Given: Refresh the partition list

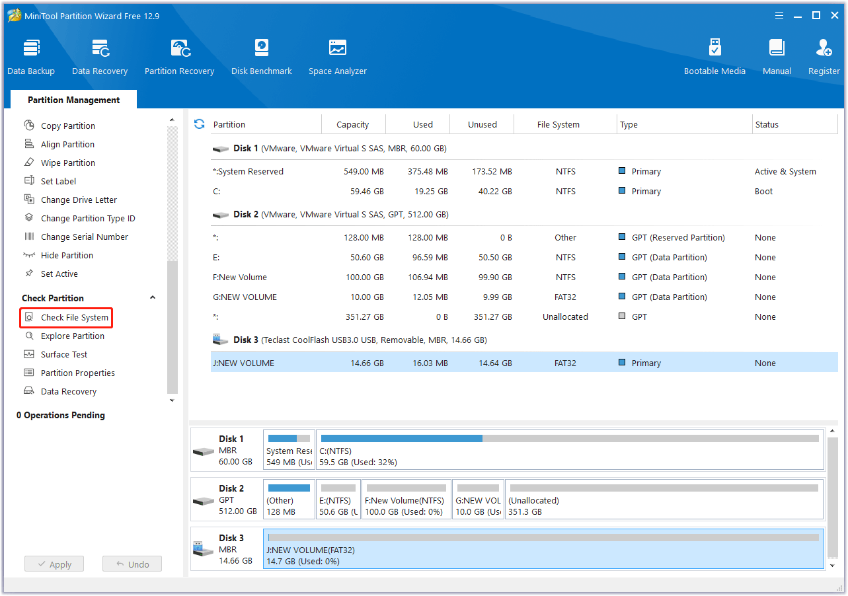Looking at the screenshot, I should click(199, 124).
